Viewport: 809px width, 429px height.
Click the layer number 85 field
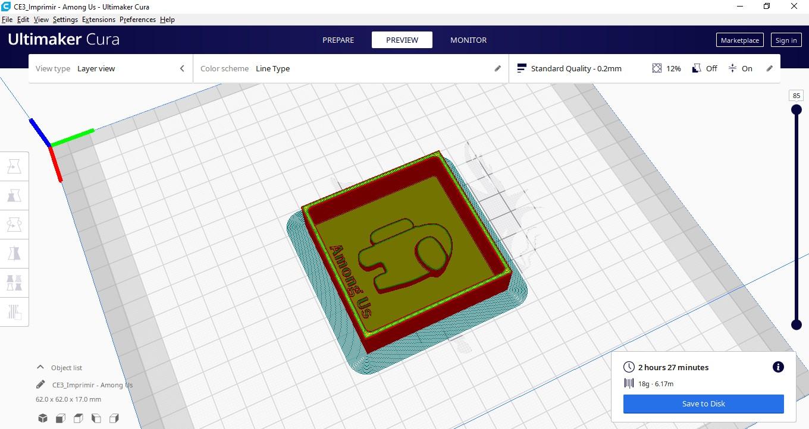point(797,96)
